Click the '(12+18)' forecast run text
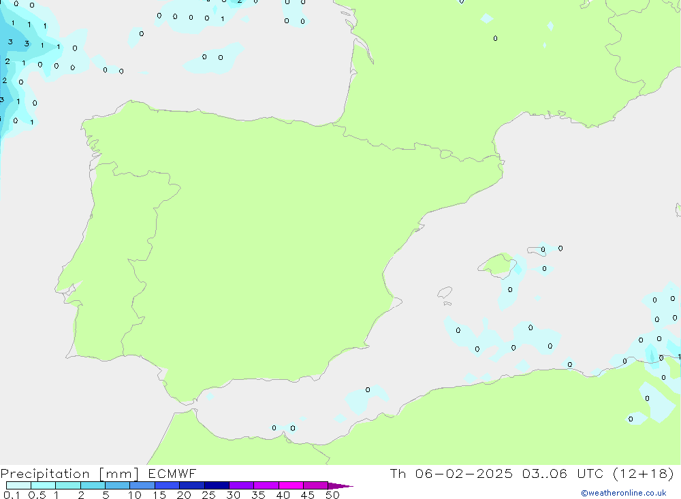Viewport: 681px width, 499px height. (x=644, y=473)
